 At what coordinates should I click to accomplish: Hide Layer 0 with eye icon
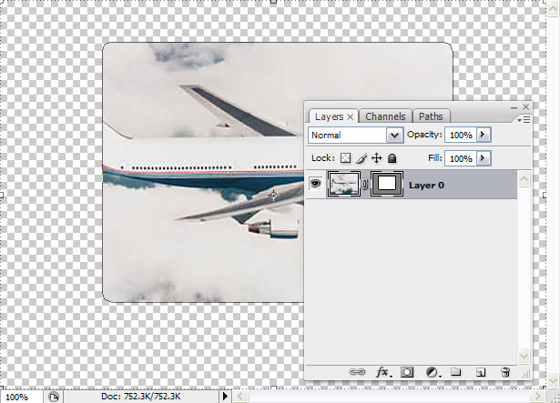pos(318,185)
